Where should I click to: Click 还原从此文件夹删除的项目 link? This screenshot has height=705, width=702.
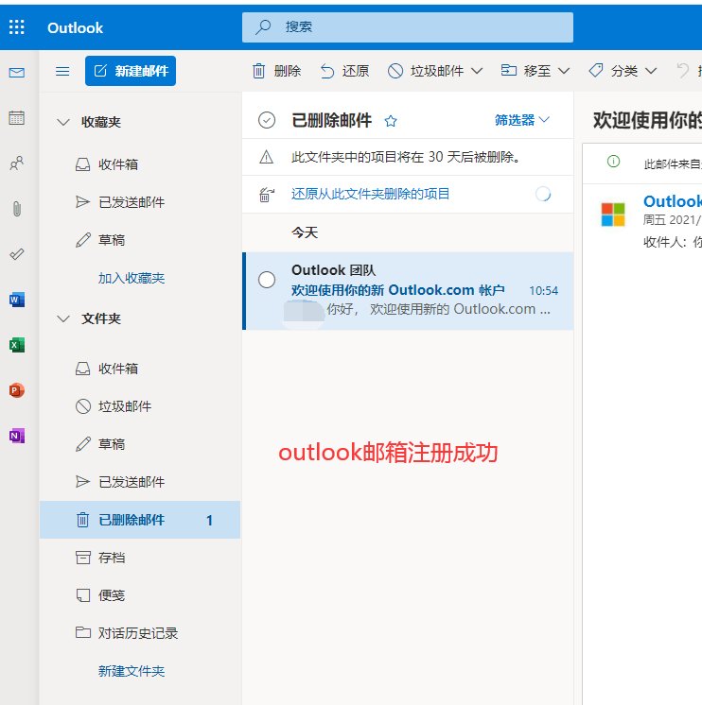[370, 194]
